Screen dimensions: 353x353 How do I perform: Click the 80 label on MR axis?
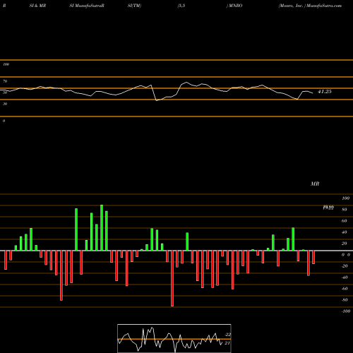(x=345, y=210)
